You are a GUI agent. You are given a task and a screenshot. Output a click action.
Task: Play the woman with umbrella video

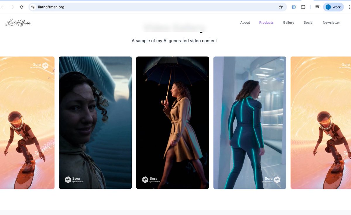[x=173, y=123]
